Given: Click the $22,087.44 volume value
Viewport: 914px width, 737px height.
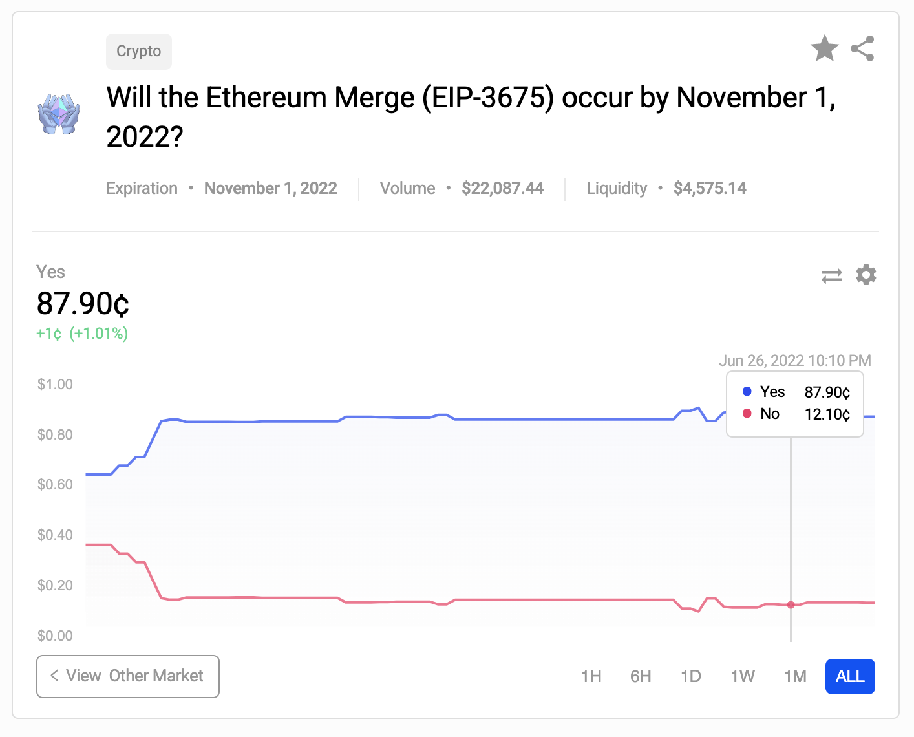Looking at the screenshot, I should pyautogui.click(x=502, y=188).
